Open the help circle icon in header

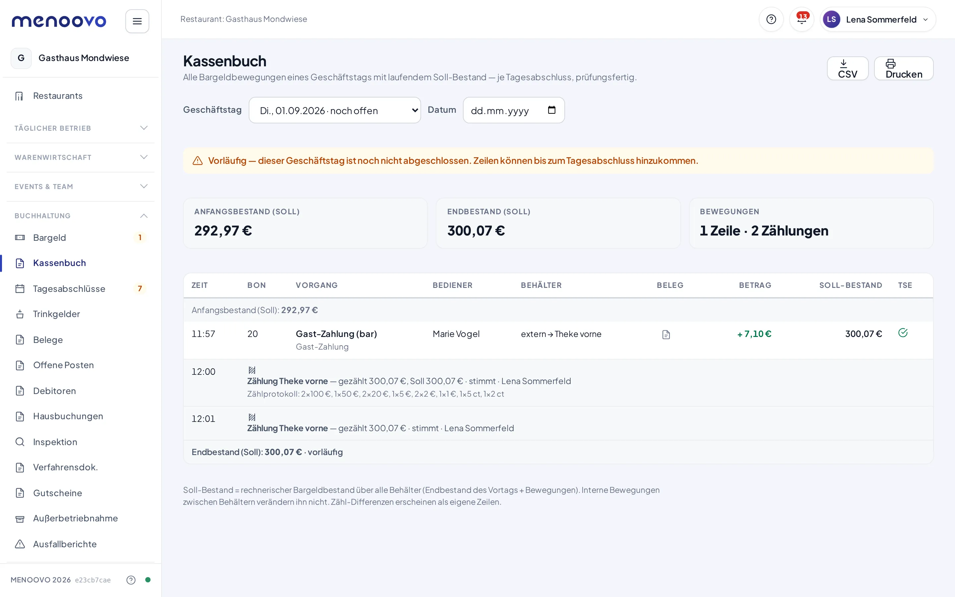pos(771,19)
